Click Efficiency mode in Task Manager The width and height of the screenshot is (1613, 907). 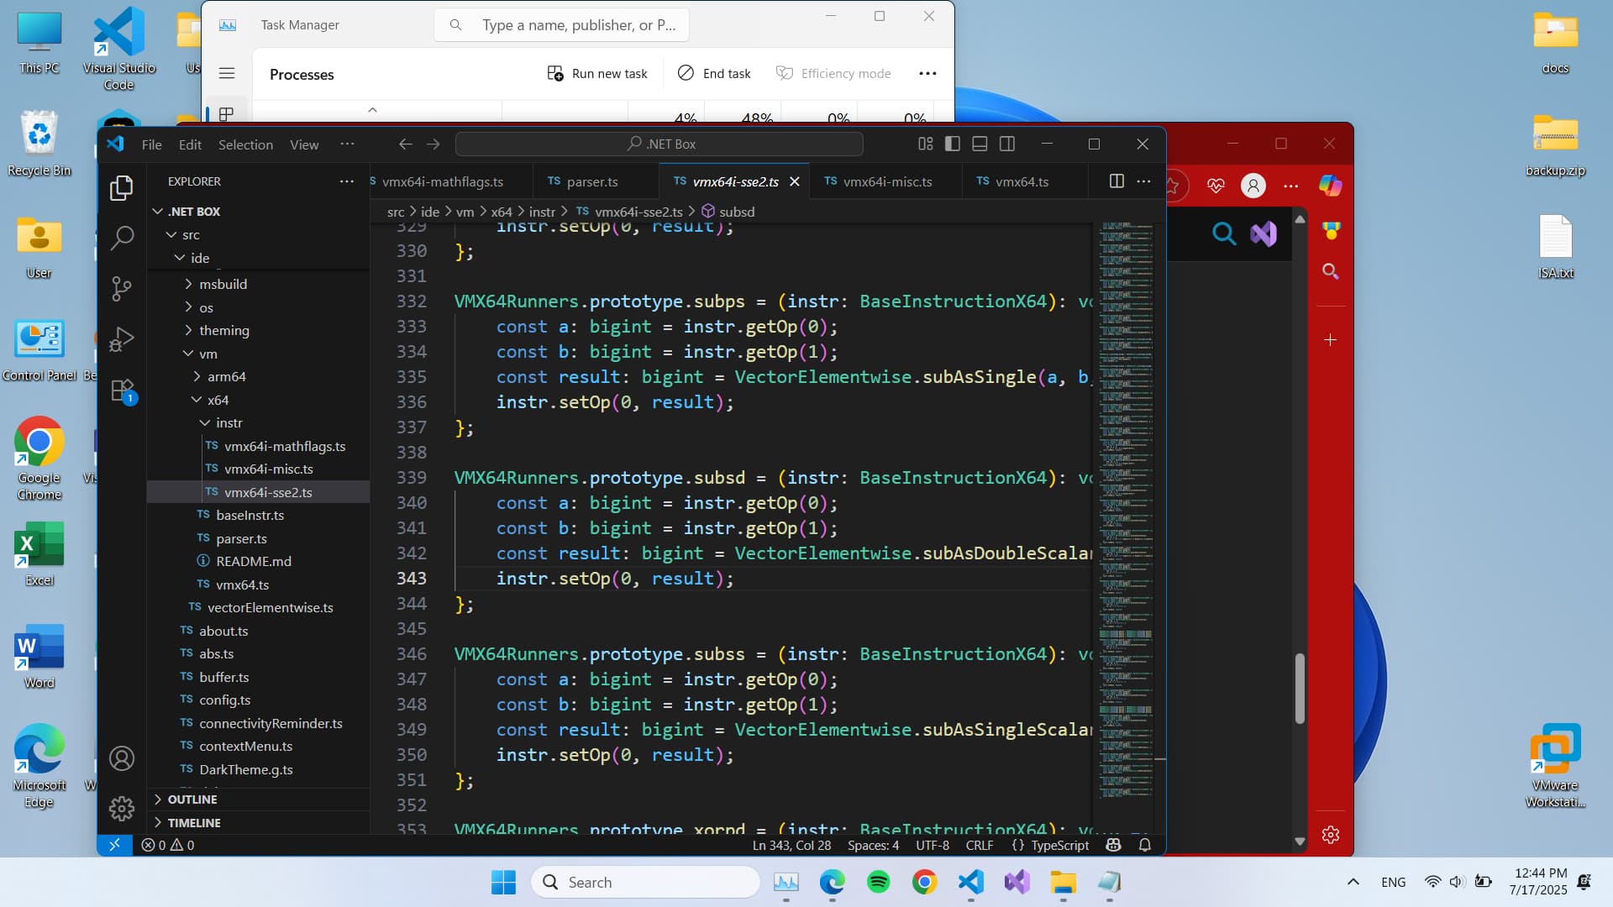(x=833, y=73)
